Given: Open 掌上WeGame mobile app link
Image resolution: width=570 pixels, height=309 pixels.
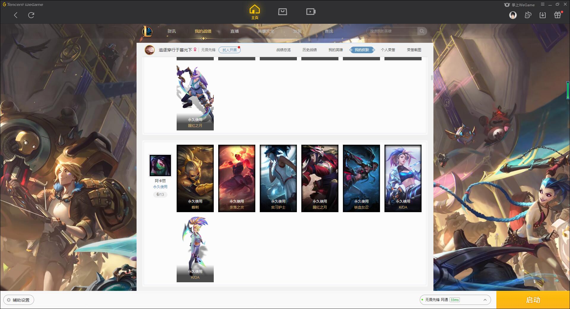Looking at the screenshot, I should 520,5.
